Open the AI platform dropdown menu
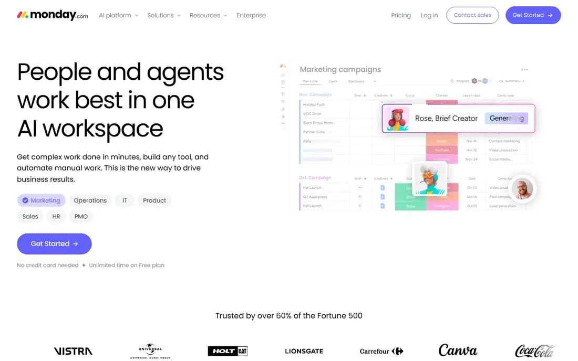Screen dimensions: 578x361 [118, 15]
